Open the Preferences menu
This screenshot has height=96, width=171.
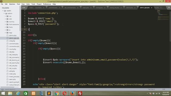[x=47, y=4]
